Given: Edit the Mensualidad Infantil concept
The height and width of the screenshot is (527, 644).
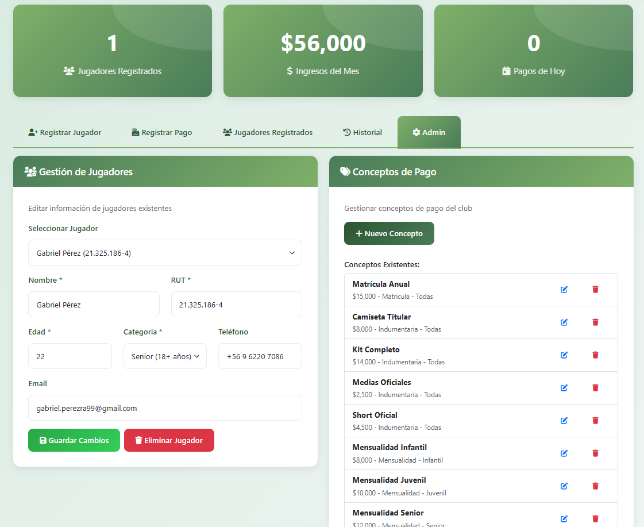Looking at the screenshot, I should 564,453.
